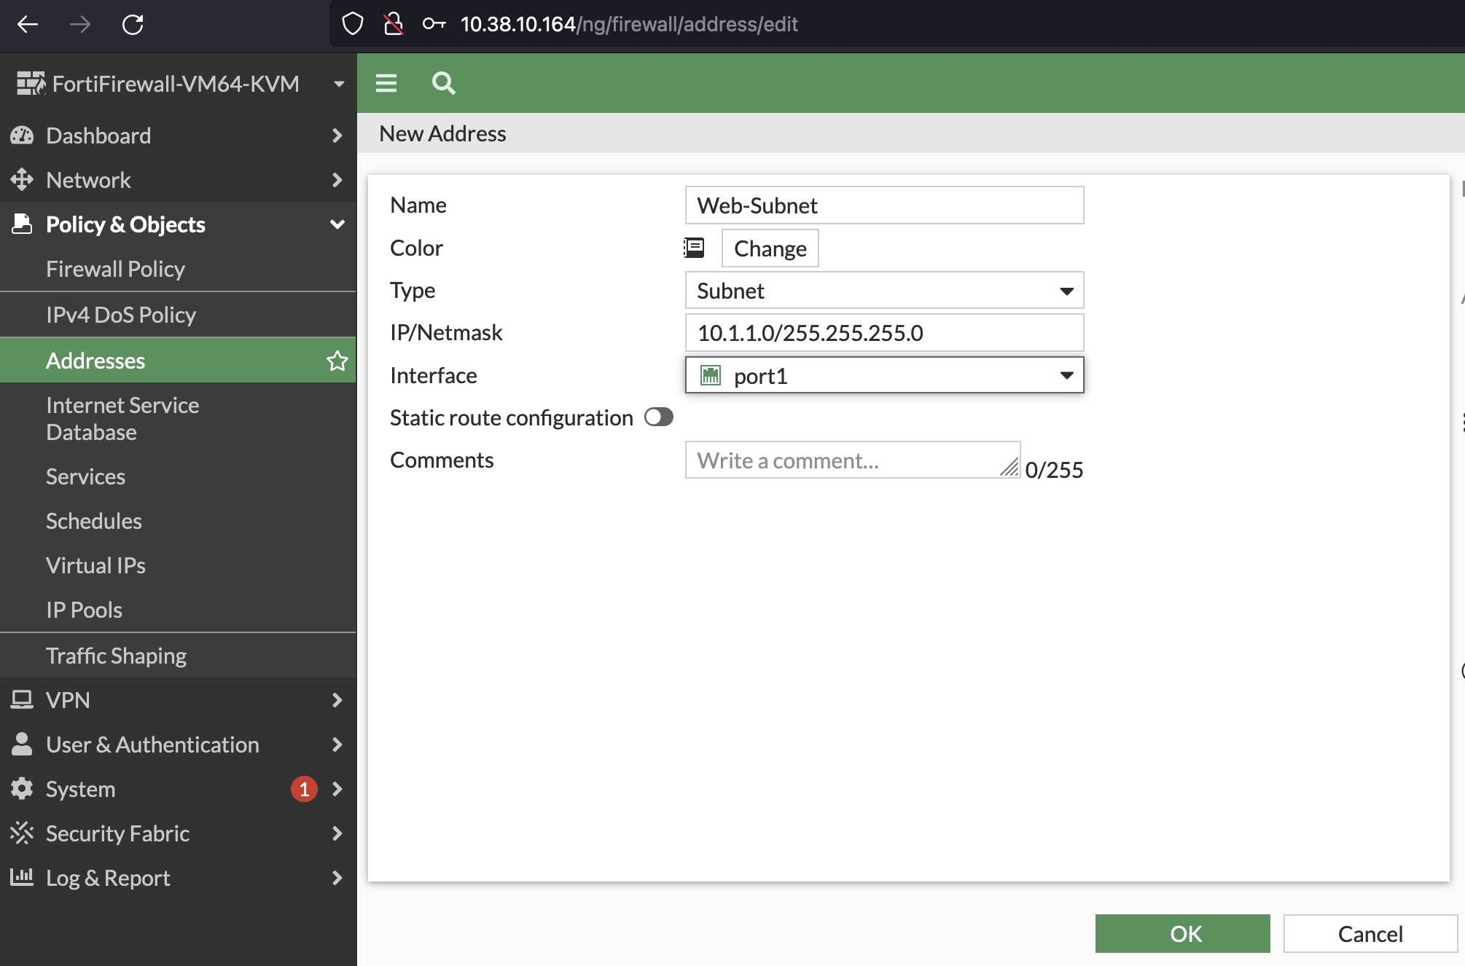Click the Change color button
This screenshot has width=1465, height=966.
(x=770, y=248)
